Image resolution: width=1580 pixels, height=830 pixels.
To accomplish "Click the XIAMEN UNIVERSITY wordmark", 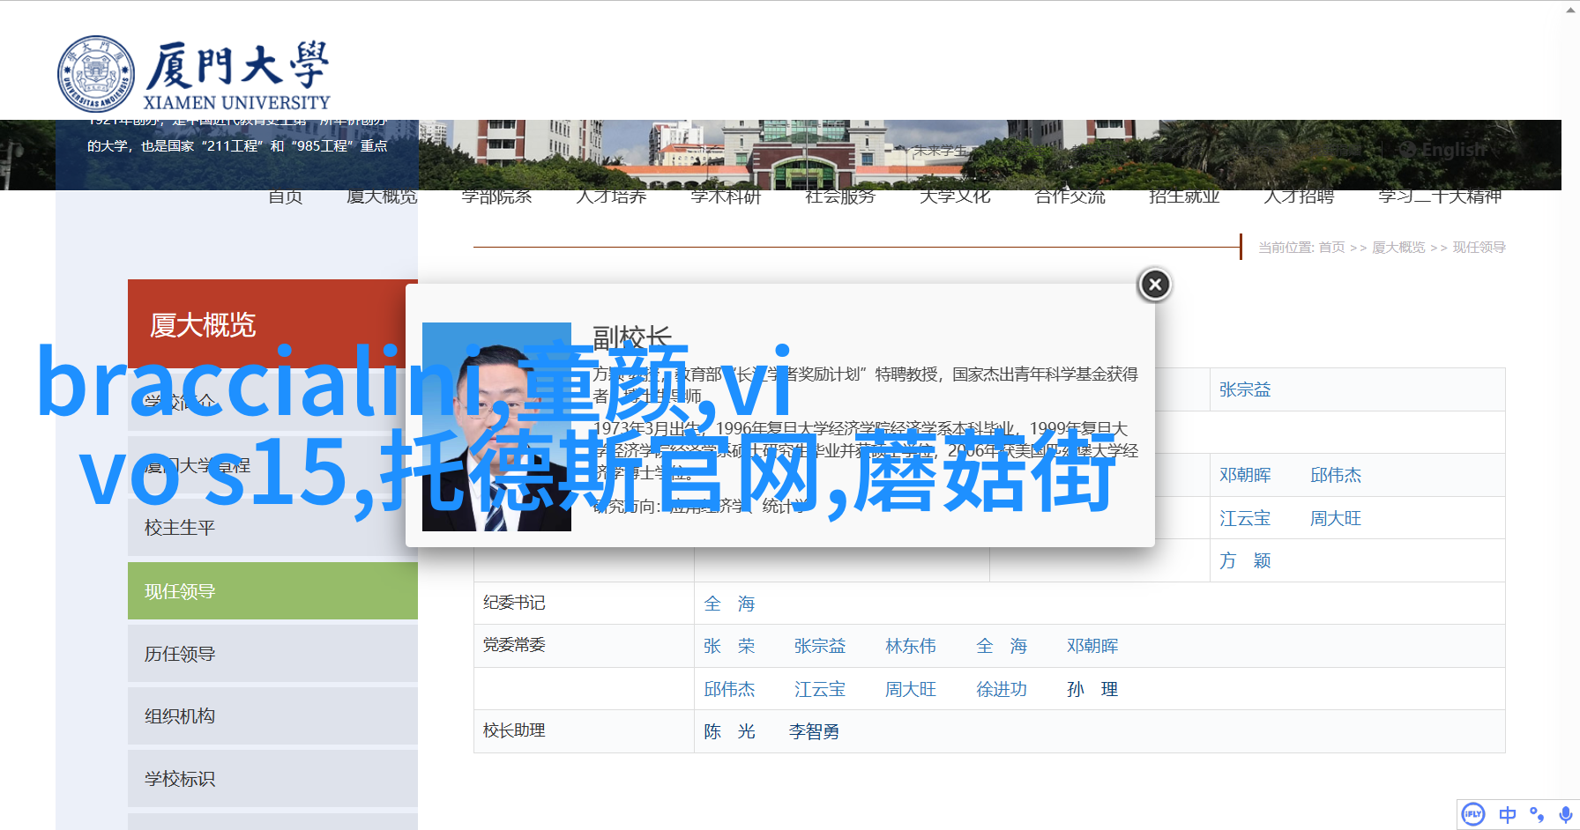I will [236, 102].
